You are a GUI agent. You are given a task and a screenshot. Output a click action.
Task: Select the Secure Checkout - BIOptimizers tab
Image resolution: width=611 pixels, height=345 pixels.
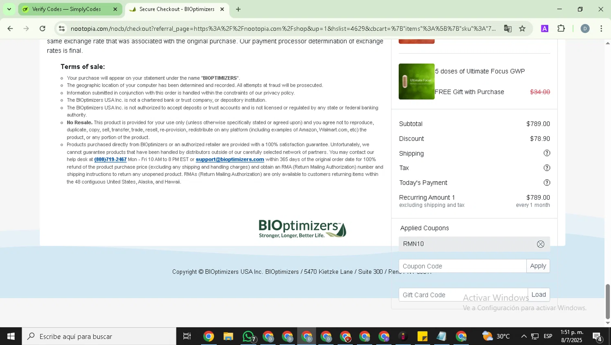coord(176,9)
